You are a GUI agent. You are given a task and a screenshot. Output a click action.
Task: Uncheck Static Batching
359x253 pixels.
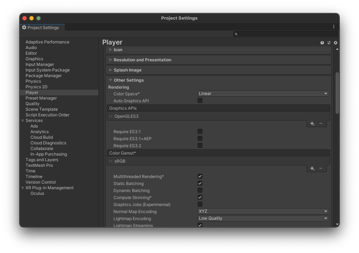coord(200,183)
